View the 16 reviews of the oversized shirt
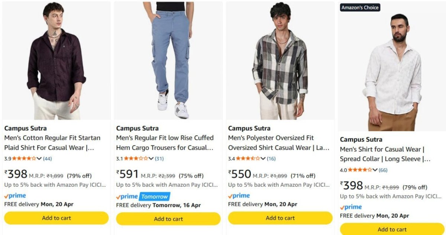This screenshot has width=446, height=235. click(x=271, y=159)
